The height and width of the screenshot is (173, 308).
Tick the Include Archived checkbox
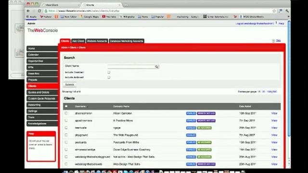[109, 77]
